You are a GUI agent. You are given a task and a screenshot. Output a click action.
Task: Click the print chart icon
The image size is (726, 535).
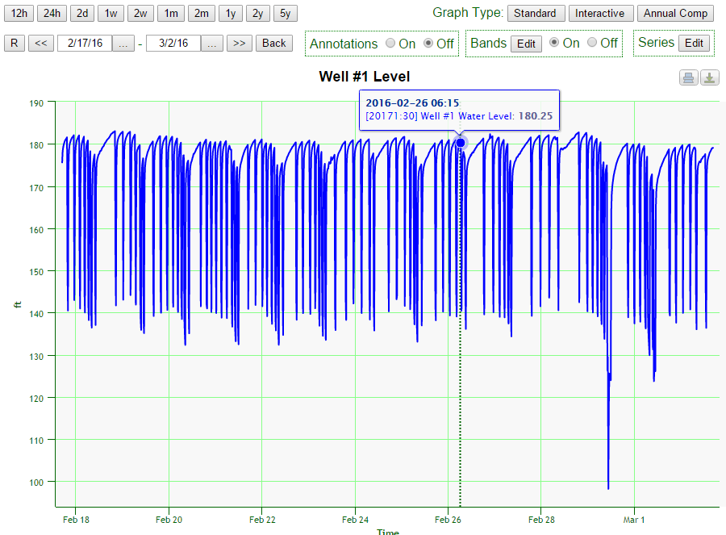[x=689, y=77]
